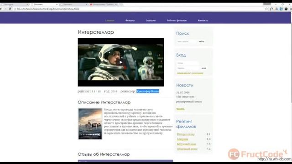Open the browser hamburger menu

(291, 9)
